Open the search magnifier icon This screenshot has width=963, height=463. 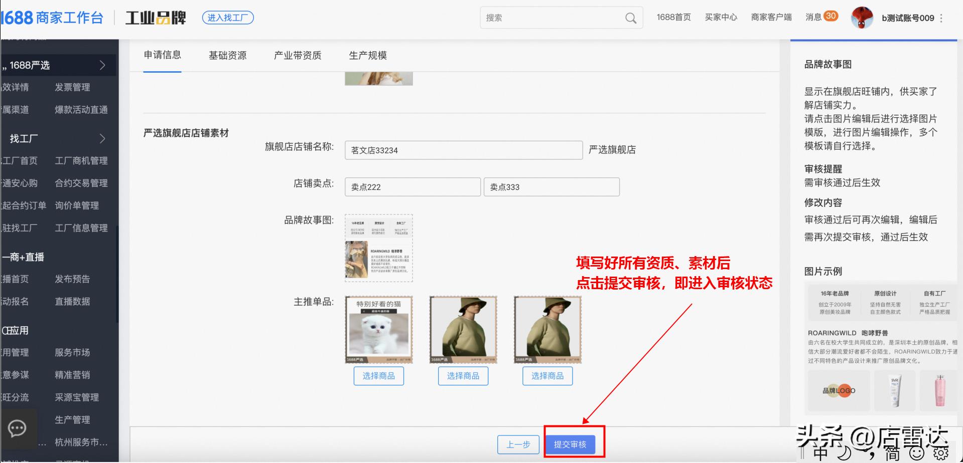tap(631, 18)
